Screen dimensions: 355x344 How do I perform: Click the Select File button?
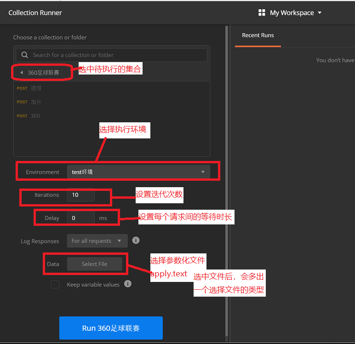95,264
